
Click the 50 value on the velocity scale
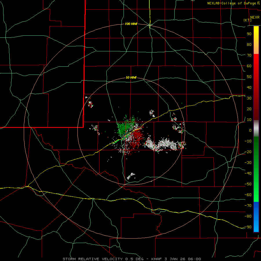click(x=249, y=77)
